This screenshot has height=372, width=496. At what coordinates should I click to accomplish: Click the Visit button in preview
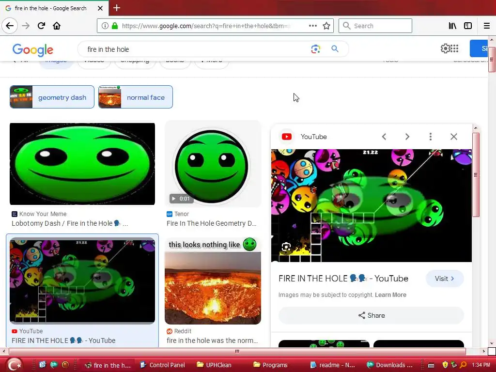445,279
